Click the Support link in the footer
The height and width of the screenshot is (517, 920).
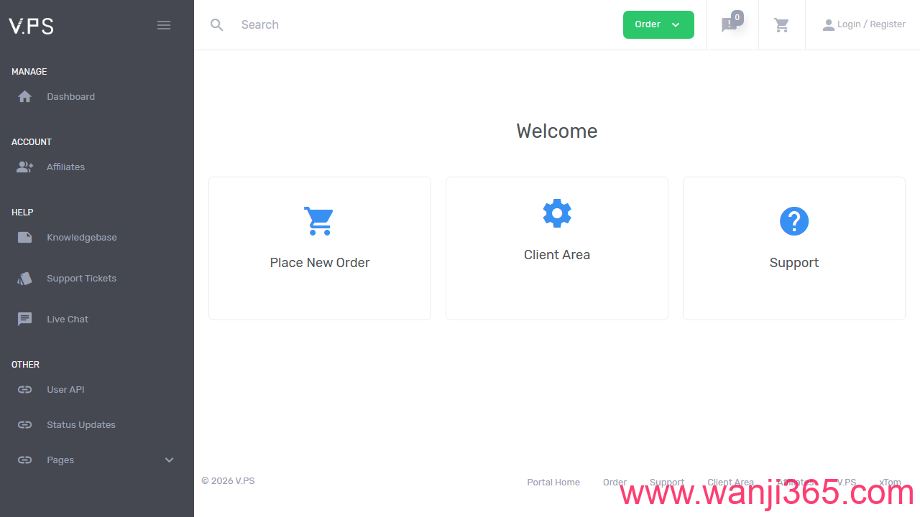click(x=667, y=483)
